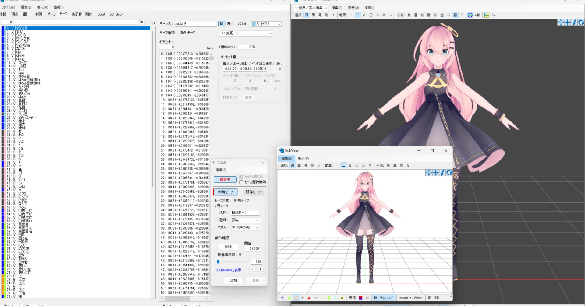Choose box range selection in PmxView toolbar
Viewport: 585px width, 306px height.
click(358, 15)
